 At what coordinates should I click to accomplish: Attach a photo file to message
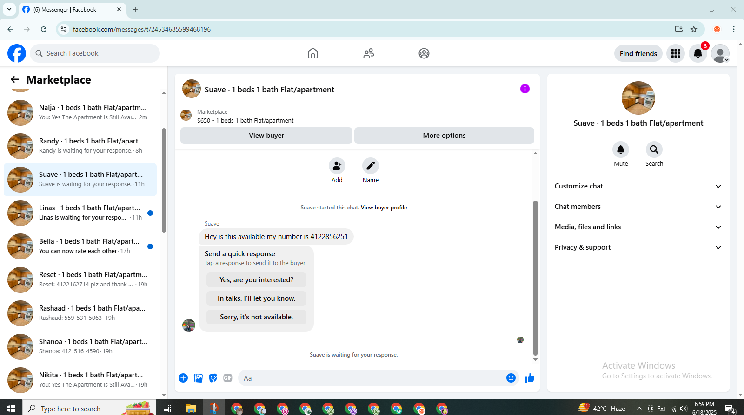point(199,378)
